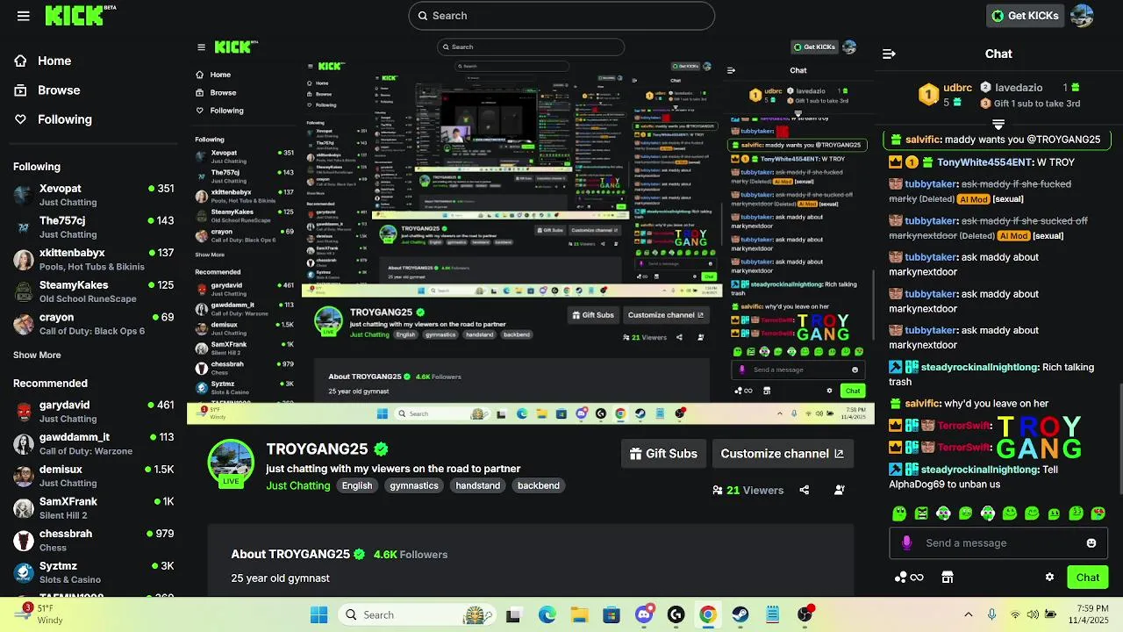This screenshot has width=1123, height=632.
Task: Open Discord from the taskbar
Action: point(644,614)
